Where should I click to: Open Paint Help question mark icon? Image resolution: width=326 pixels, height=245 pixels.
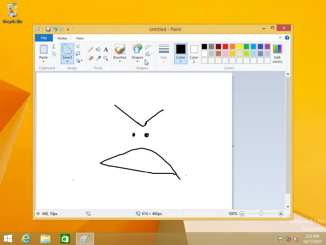287,38
